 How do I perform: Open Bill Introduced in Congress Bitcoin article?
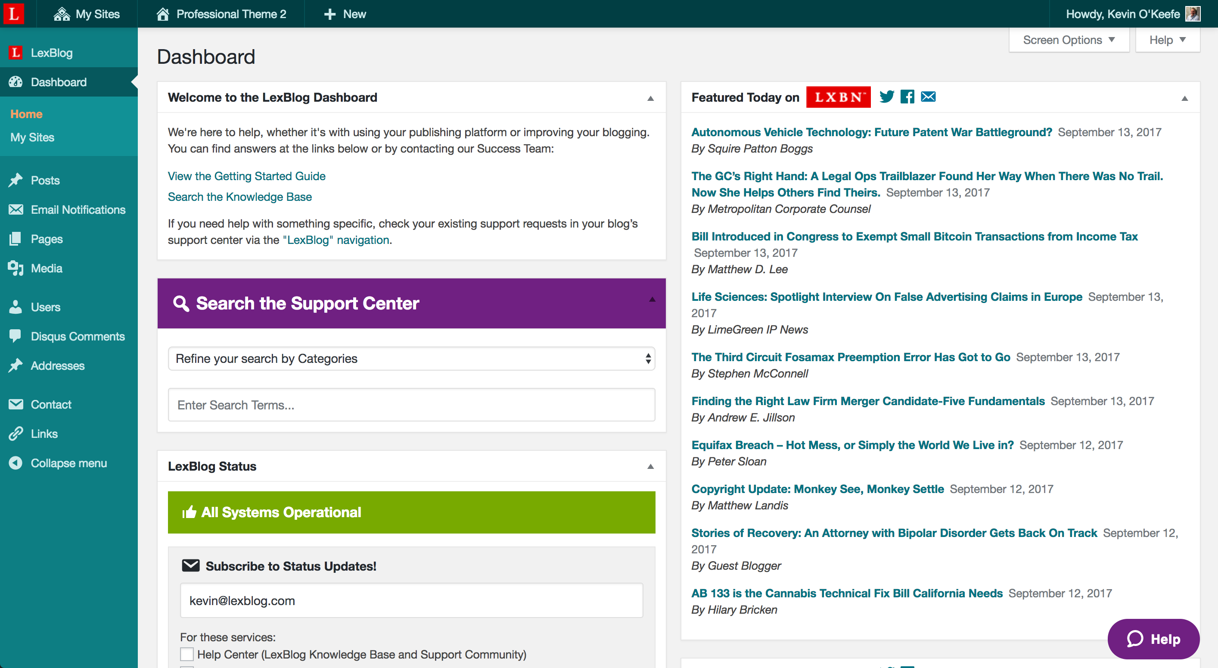tap(914, 237)
